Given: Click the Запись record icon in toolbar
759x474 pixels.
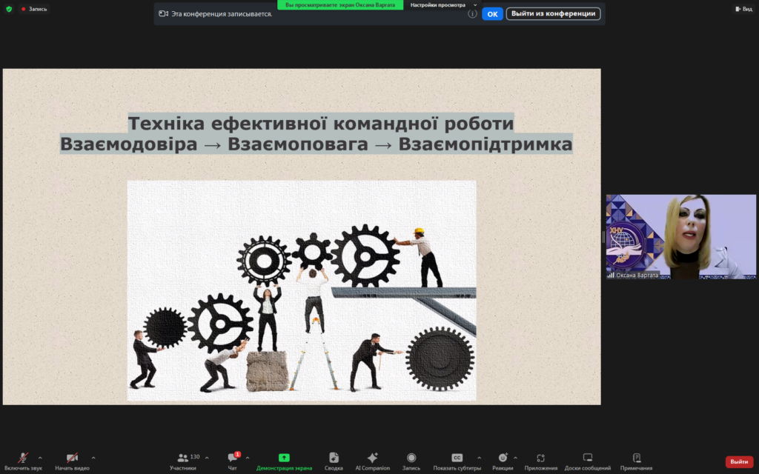Looking at the screenshot, I should (411, 458).
